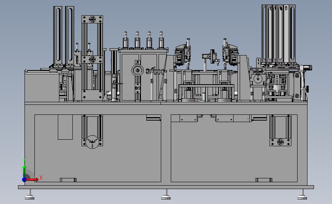This screenshot has height=204, width=332.
Task: Select the round pulley on center housing
Action: (x=137, y=70)
